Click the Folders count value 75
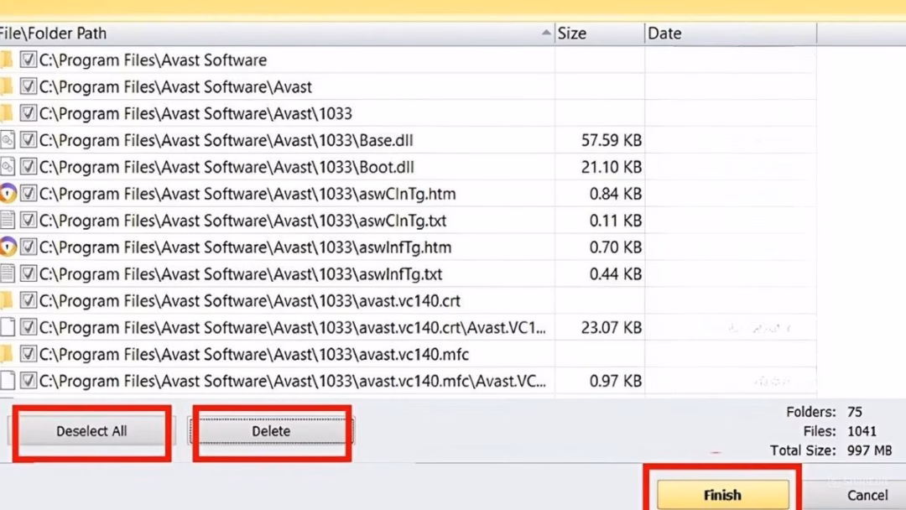Screen dimensions: 906x510 coord(855,412)
